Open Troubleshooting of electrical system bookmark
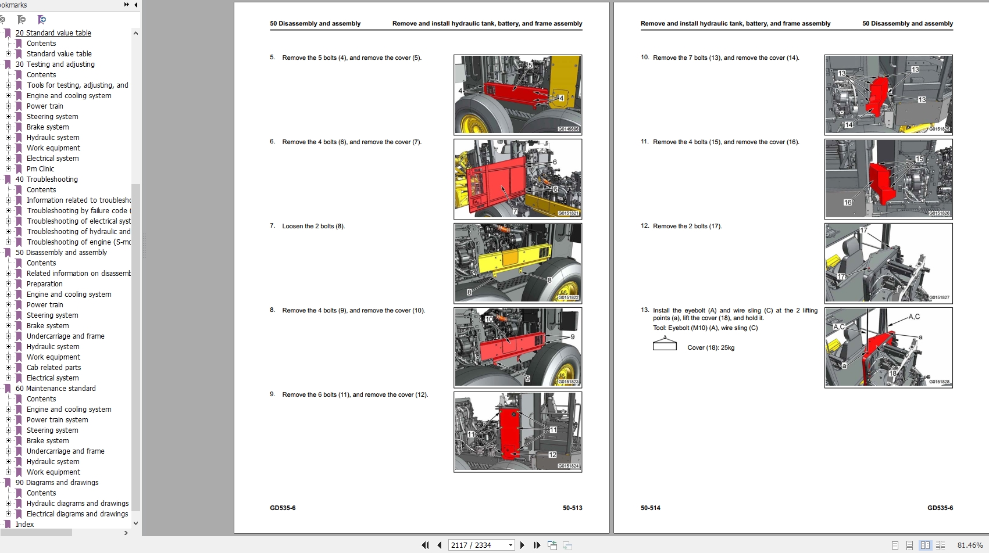This screenshot has height=553, width=989. pyautogui.click(x=78, y=221)
